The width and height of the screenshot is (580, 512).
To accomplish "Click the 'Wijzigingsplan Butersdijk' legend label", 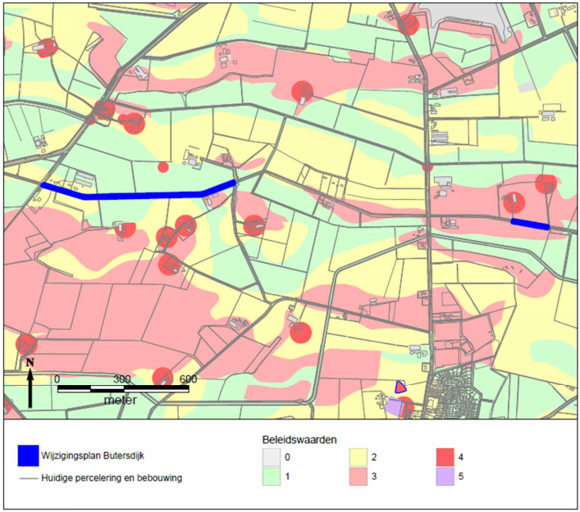I will click(93, 455).
